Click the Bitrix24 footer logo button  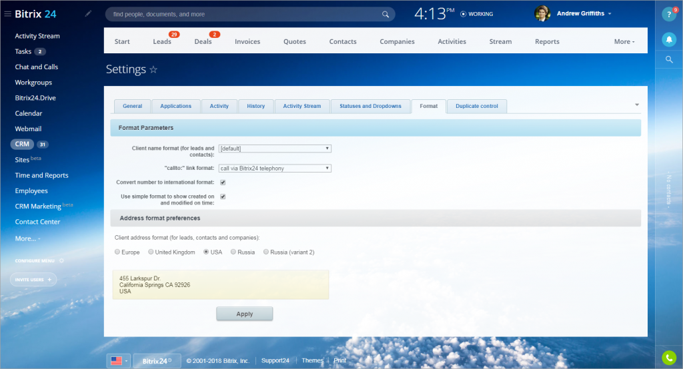click(157, 361)
